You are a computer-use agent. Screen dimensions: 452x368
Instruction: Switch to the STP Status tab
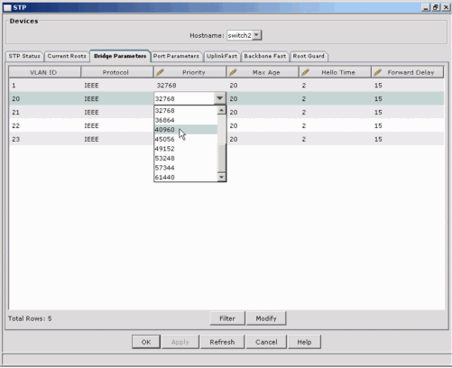[x=24, y=56]
